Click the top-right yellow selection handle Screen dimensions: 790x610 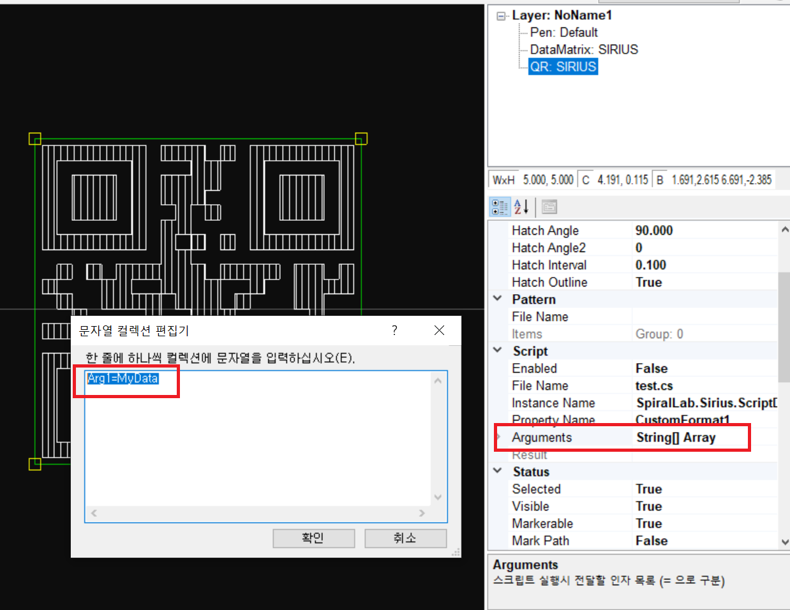[x=361, y=138]
